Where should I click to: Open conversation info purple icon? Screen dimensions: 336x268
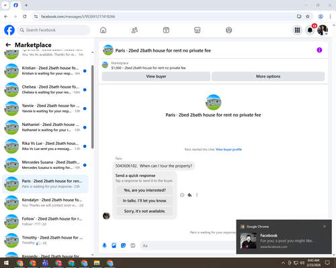tap(319, 50)
